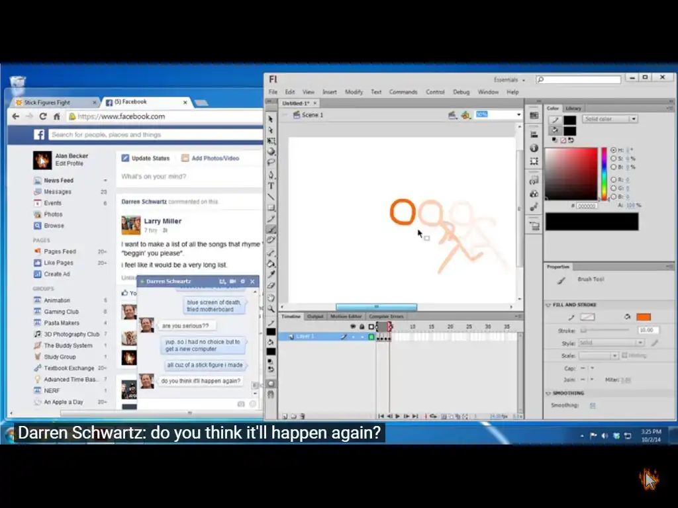The image size is (678, 508).
Task: Select the S saturation radio button
Action: (x=613, y=159)
